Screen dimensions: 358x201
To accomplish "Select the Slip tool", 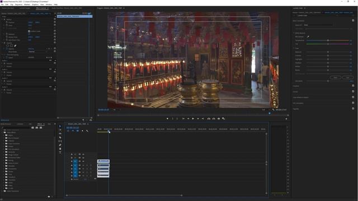I will (60, 141).
